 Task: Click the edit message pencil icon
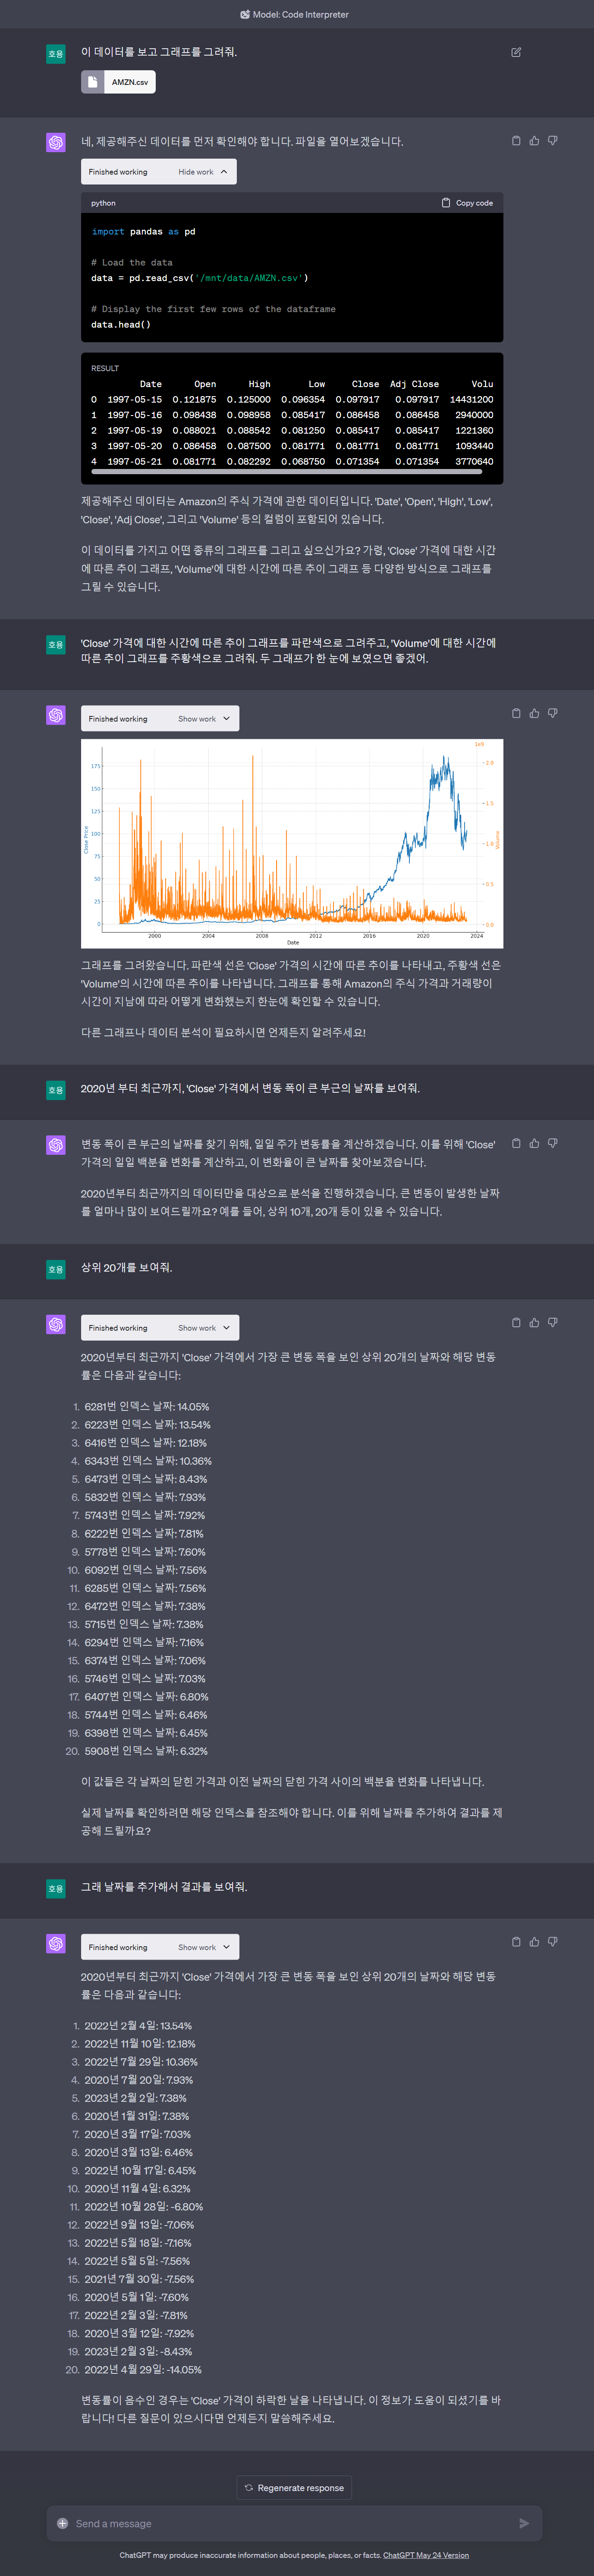pyautogui.click(x=516, y=52)
